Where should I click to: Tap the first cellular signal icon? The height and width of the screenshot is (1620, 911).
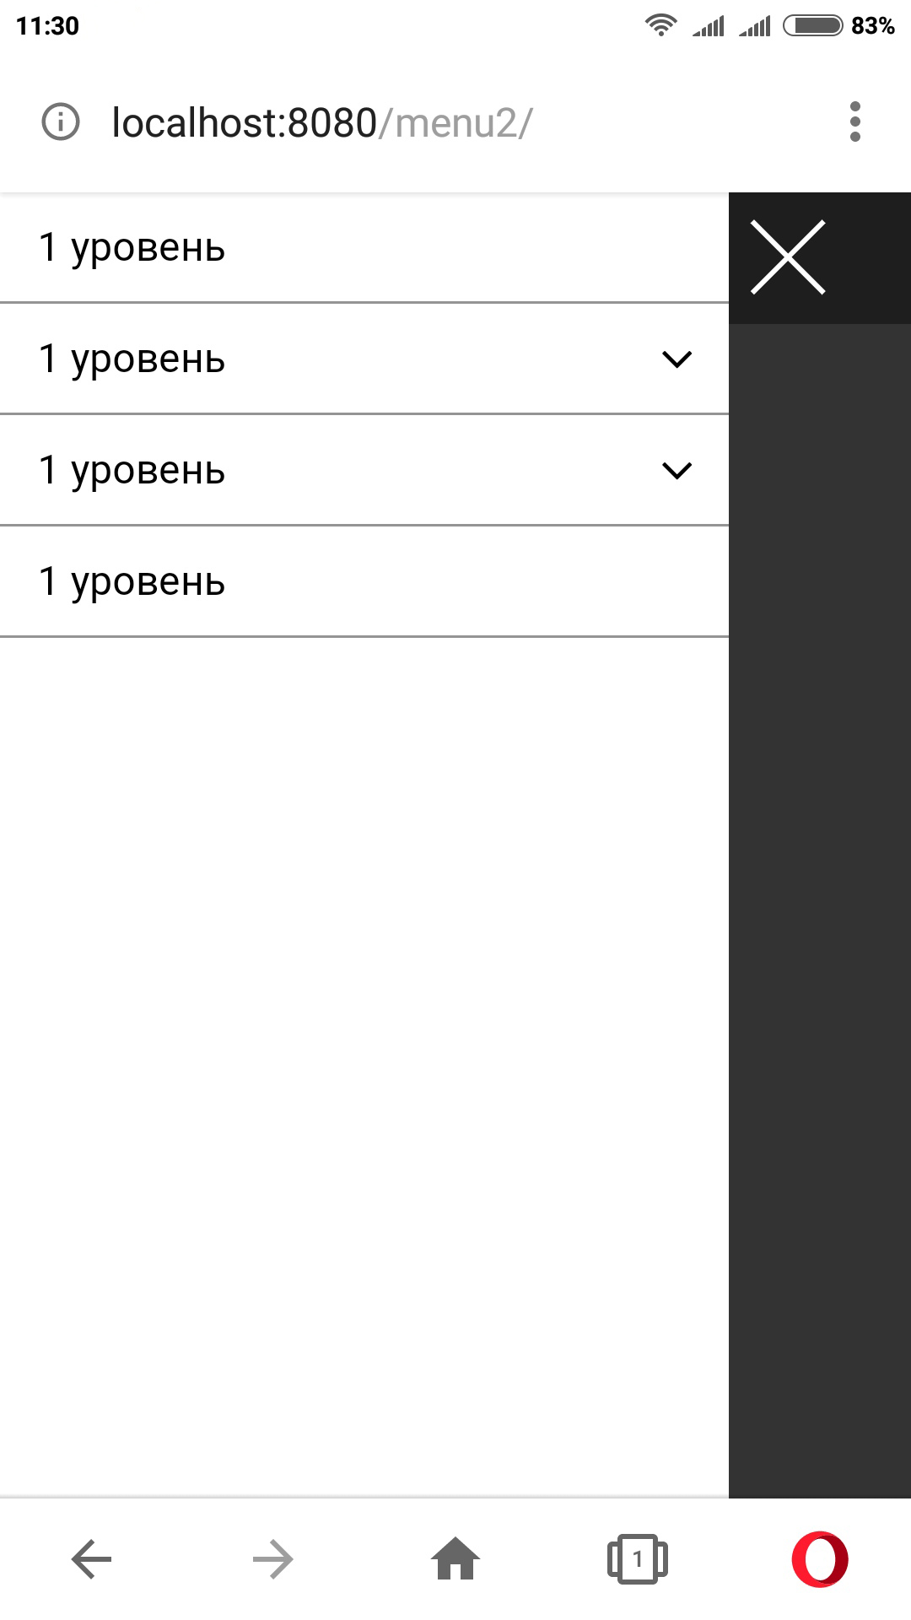click(x=709, y=27)
